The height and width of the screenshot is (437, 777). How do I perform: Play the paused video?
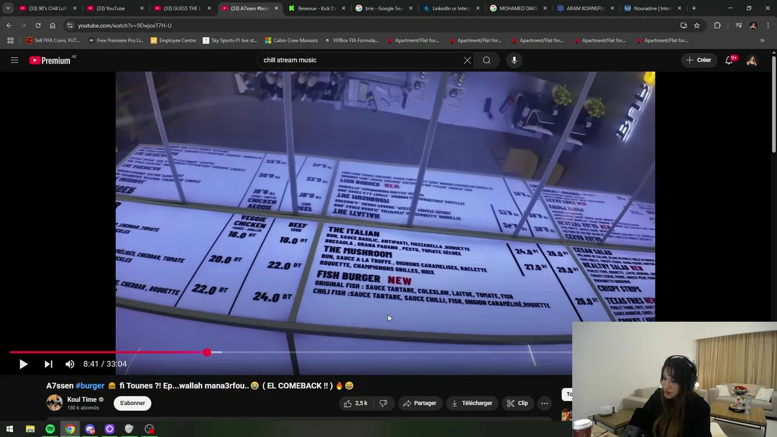click(23, 364)
